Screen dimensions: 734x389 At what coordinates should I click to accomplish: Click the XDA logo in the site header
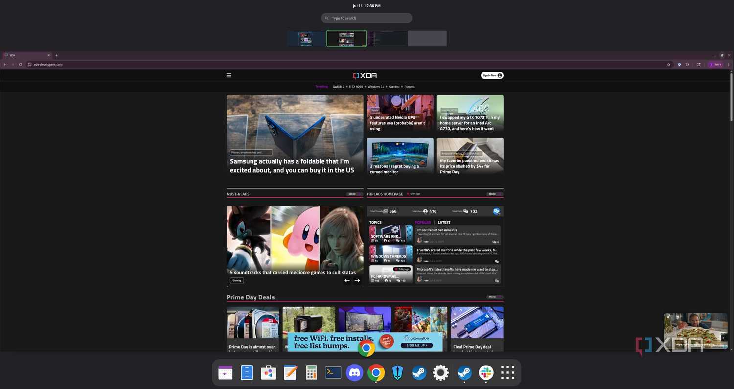tap(365, 75)
